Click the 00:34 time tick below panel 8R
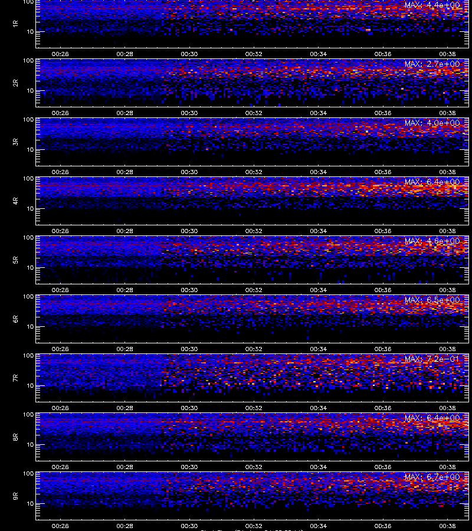This screenshot has width=472, height=531. pyautogui.click(x=318, y=467)
